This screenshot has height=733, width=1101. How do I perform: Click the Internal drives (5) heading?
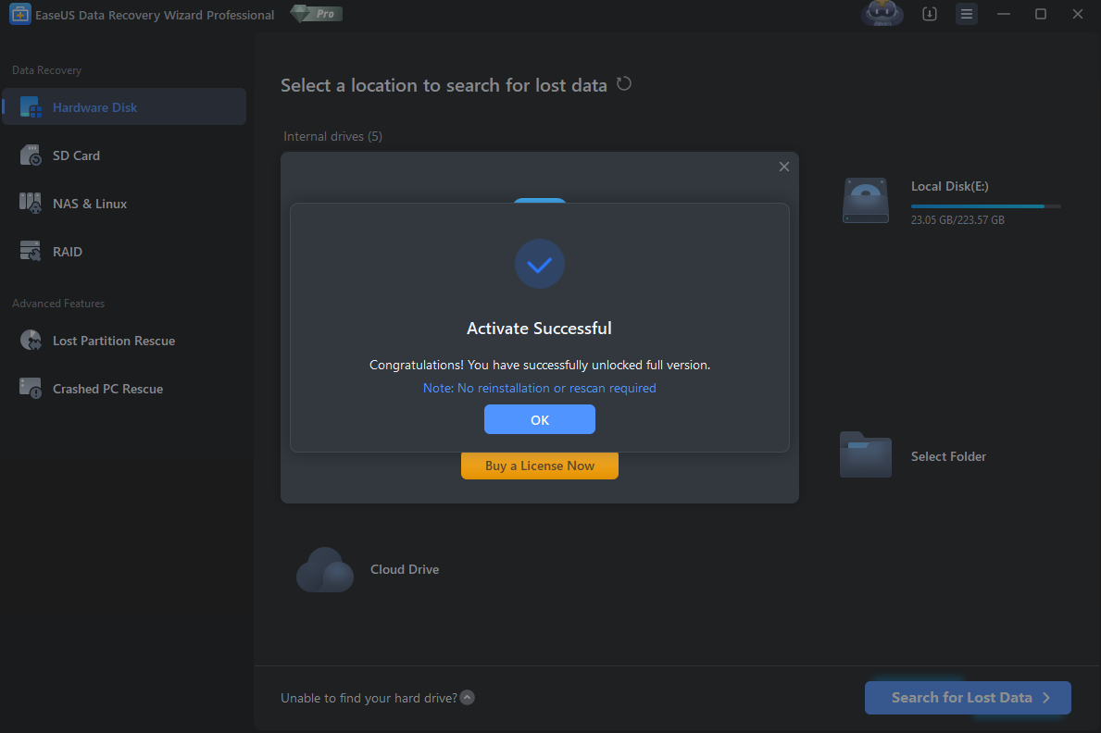(332, 136)
